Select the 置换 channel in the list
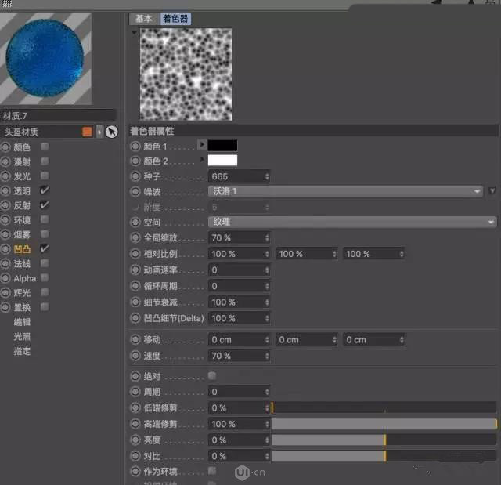501x485 pixels. pyautogui.click(x=22, y=308)
